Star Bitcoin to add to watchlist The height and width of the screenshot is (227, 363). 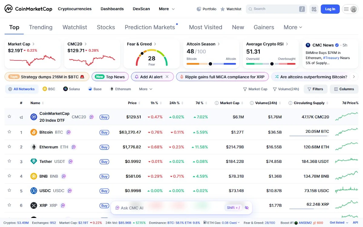tap(9, 132)
